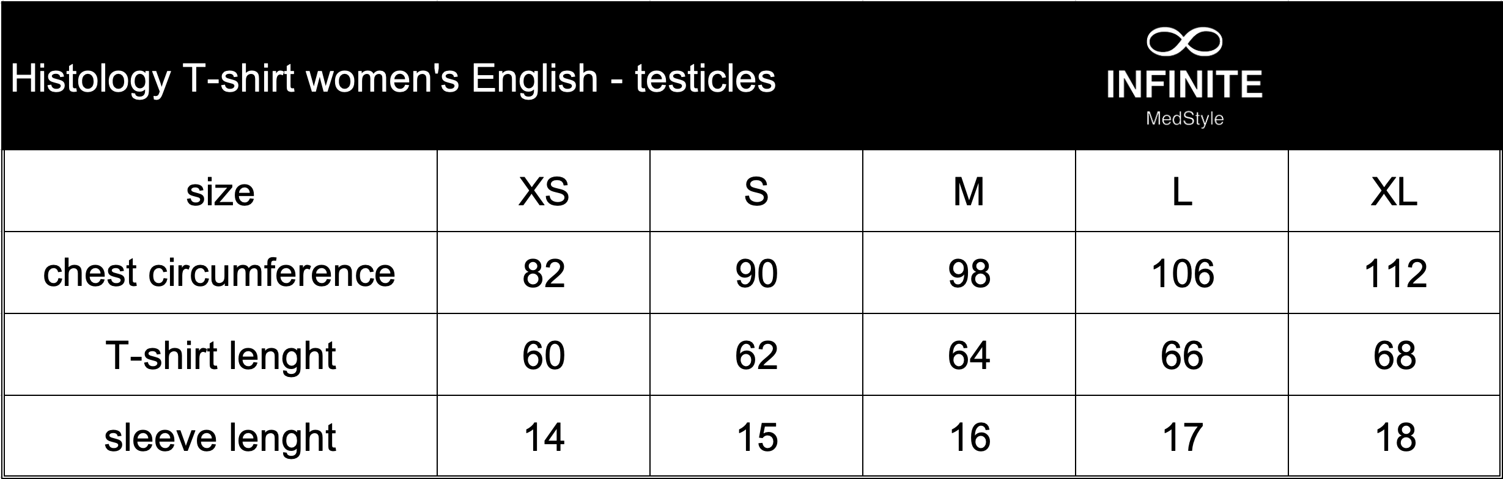Select the S column header
Viewport: 1503px width, 479px height.
(756, 192)
